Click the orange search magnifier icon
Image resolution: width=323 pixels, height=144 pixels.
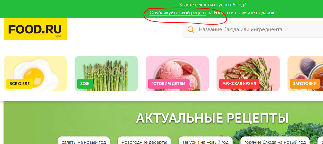[x=191, y=29]
